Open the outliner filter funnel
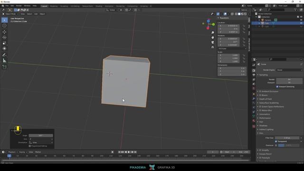 click(x=295, y=9)
